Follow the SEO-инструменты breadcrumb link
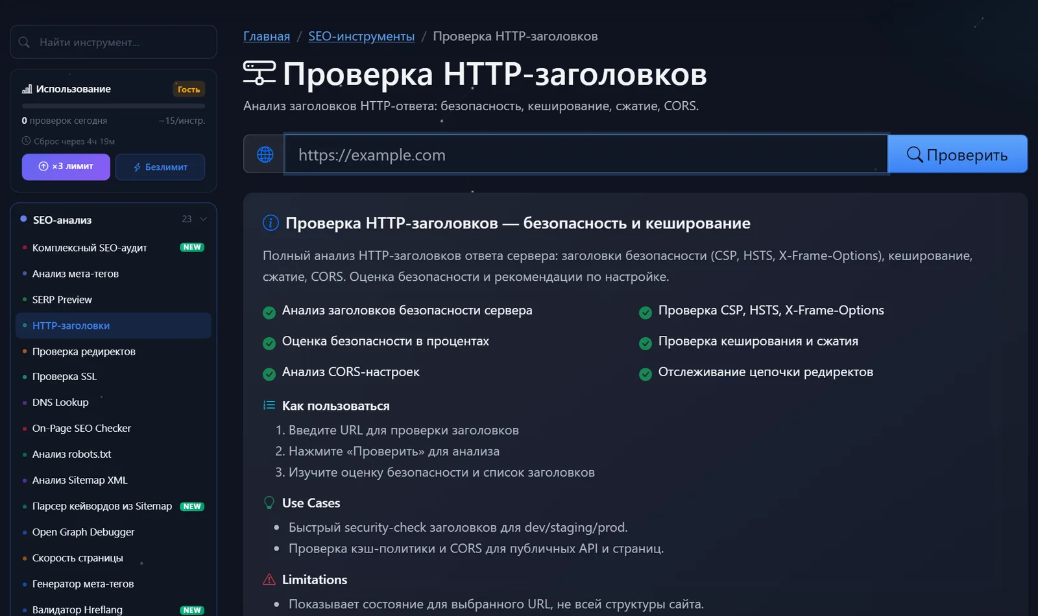 (x=361, y=36)
